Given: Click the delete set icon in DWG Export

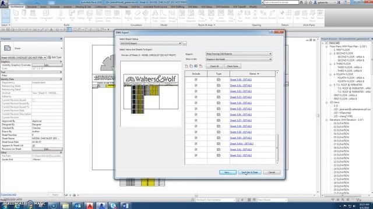Looking at the screenshot, I should (x=200, y=66).
